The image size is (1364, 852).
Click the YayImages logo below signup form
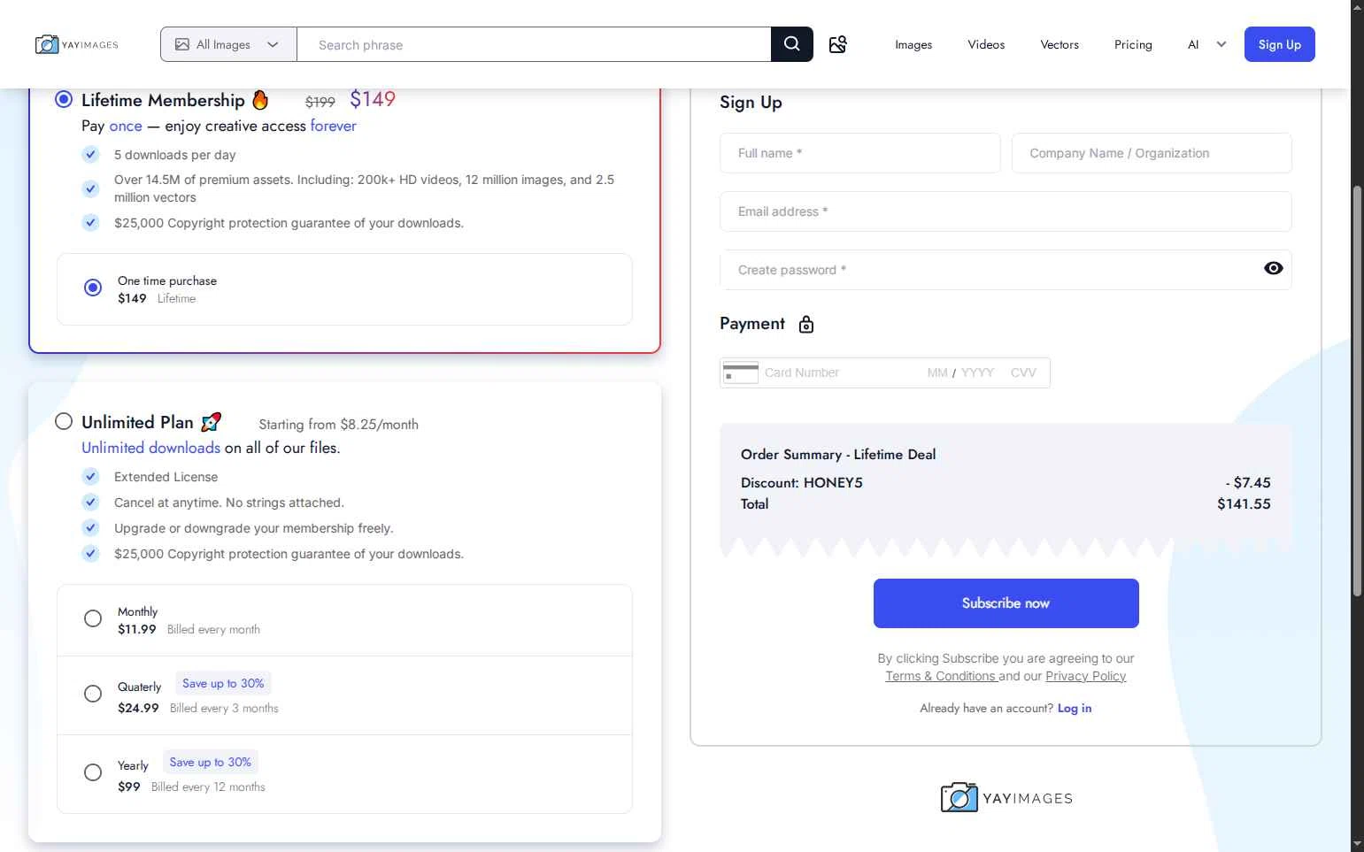click(1006, 797)
